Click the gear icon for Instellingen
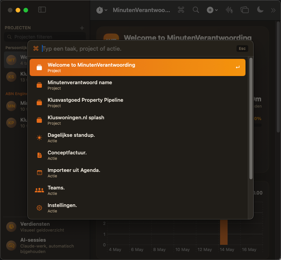The width and height of the screenshot is (281, 260). (39, 208)
